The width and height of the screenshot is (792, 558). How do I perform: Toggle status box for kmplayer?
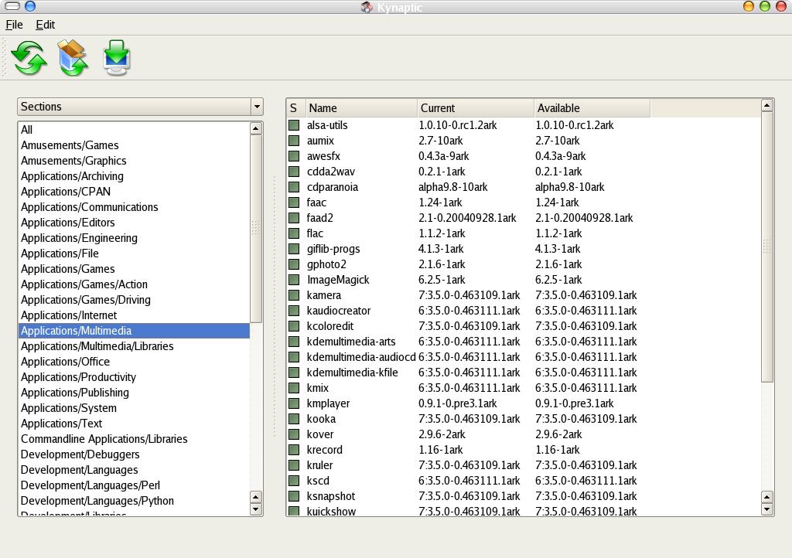(294, 403)
